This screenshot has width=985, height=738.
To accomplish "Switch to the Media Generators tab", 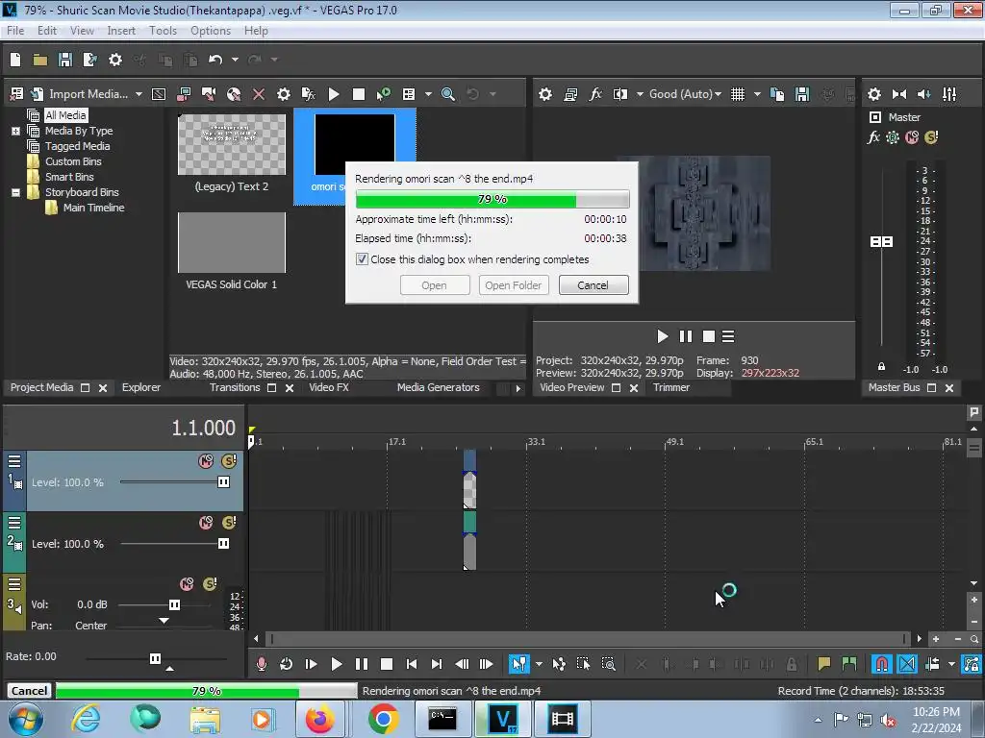I will 438,388.
